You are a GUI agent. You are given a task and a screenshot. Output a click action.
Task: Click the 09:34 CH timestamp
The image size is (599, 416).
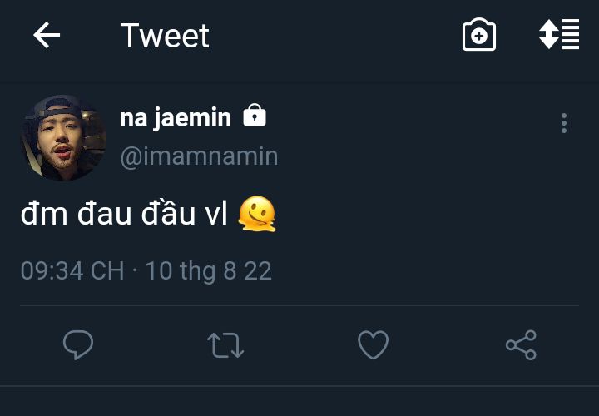point(72,270)
